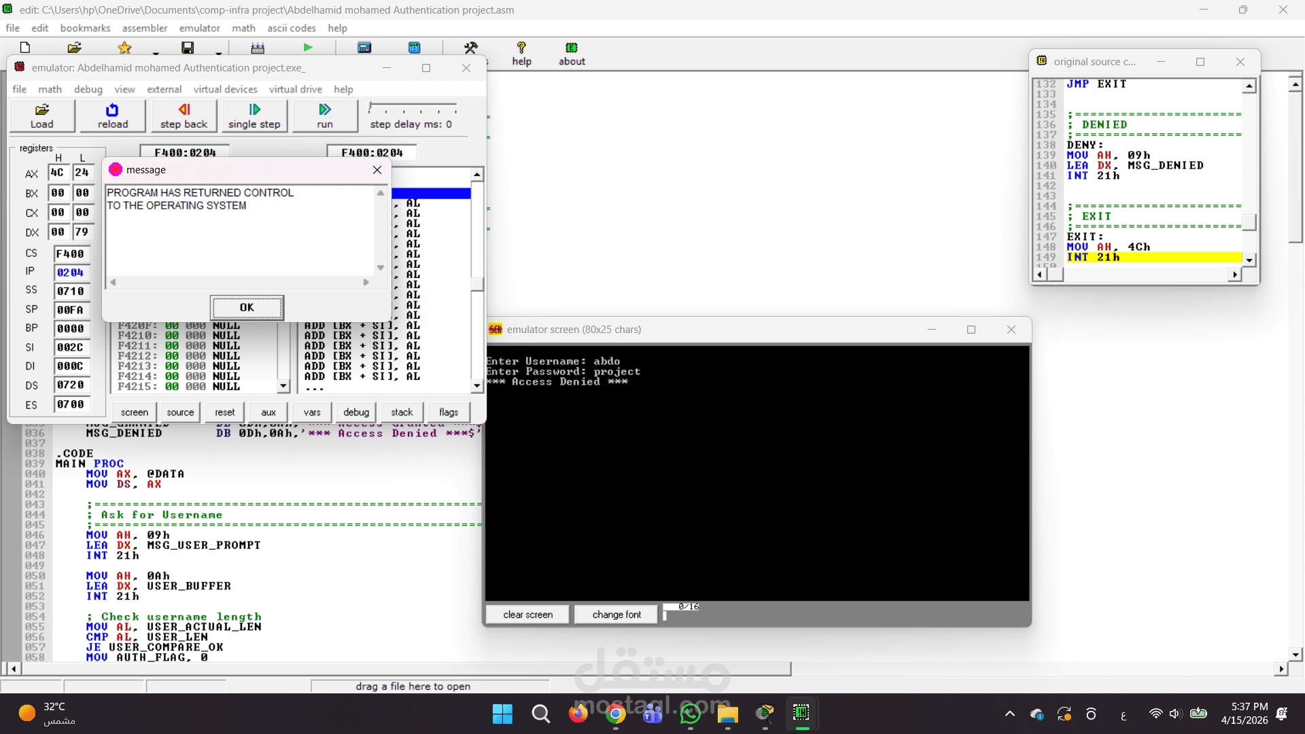
Task: Click the options hammer tools icon
Action: tap(470, 48)
